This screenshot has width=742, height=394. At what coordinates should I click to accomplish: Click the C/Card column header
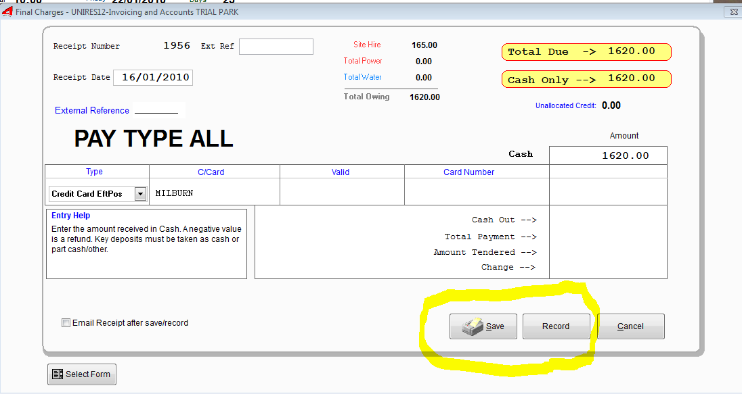click(211, 172)
